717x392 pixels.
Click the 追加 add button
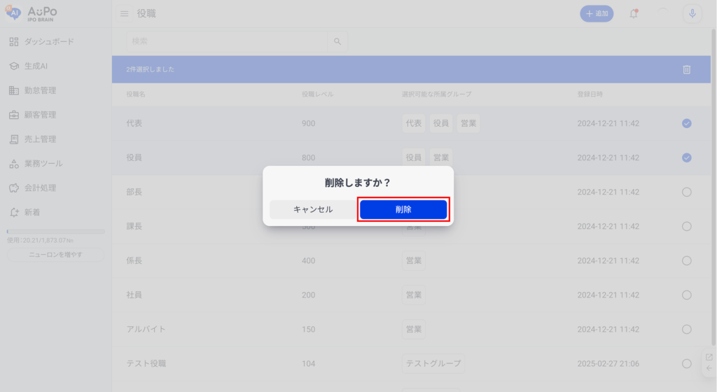tap(597, 13)
